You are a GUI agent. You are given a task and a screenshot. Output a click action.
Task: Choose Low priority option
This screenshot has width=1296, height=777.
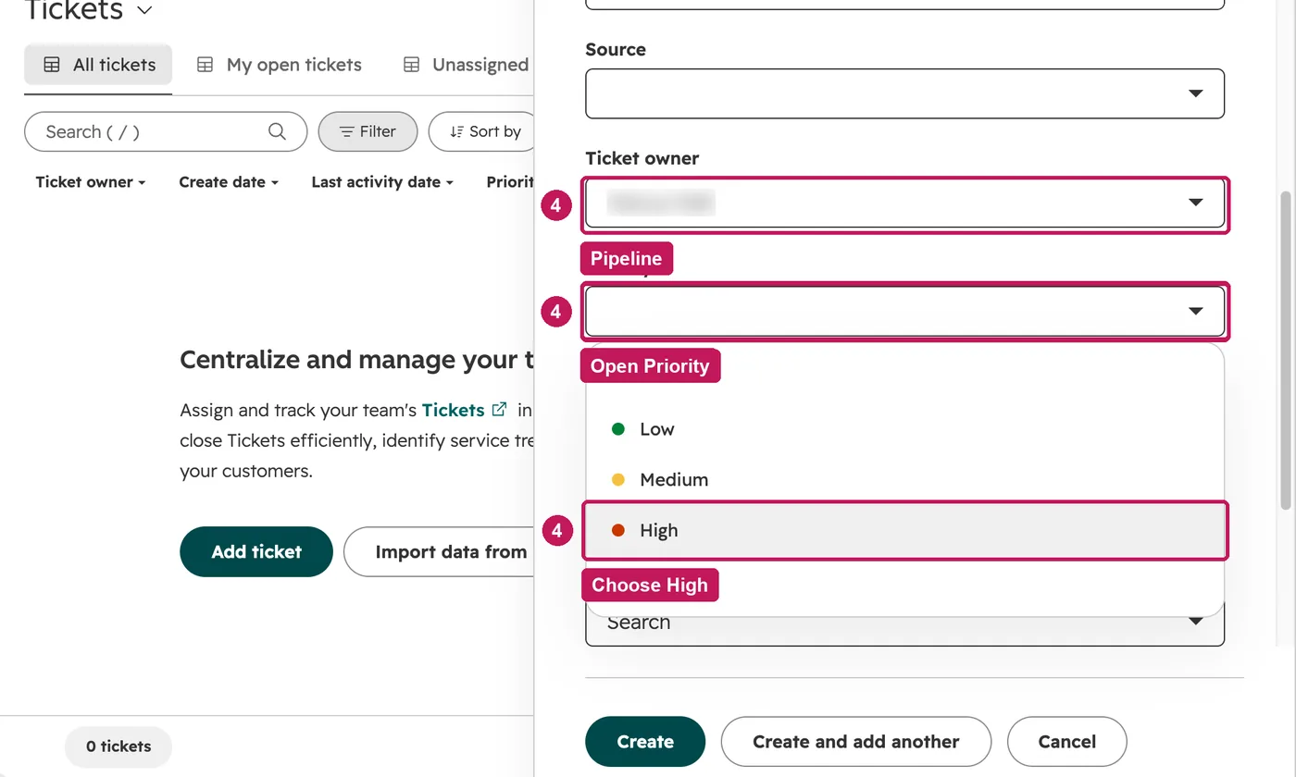tap(904, 429)
